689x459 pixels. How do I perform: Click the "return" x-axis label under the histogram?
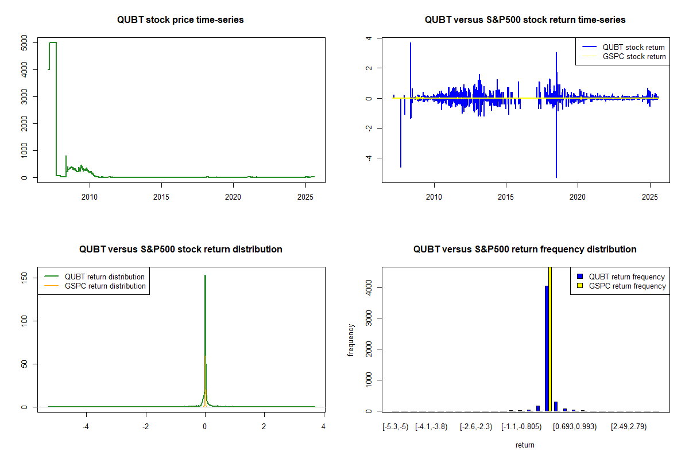click(x=525, y=445)
